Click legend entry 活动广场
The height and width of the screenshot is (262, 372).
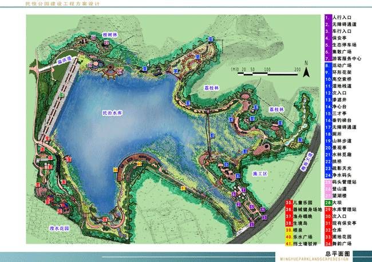[x=339, y=66]
